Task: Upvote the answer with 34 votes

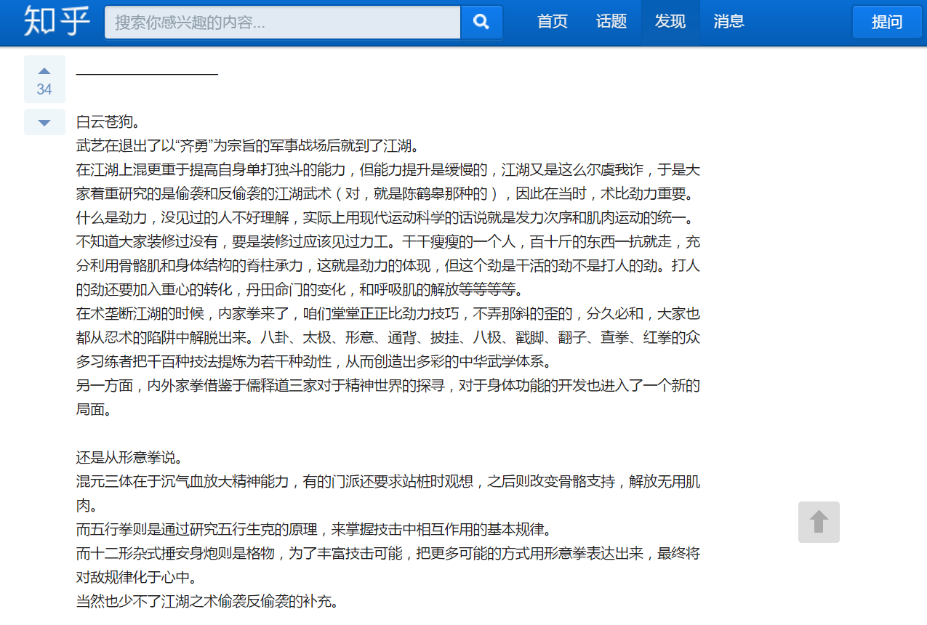Action: 44,78
